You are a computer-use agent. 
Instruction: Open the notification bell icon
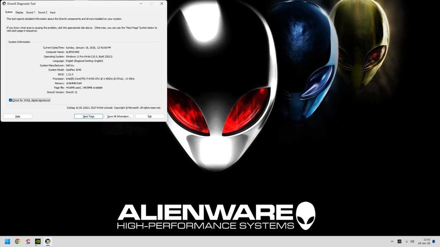point(433,241)
